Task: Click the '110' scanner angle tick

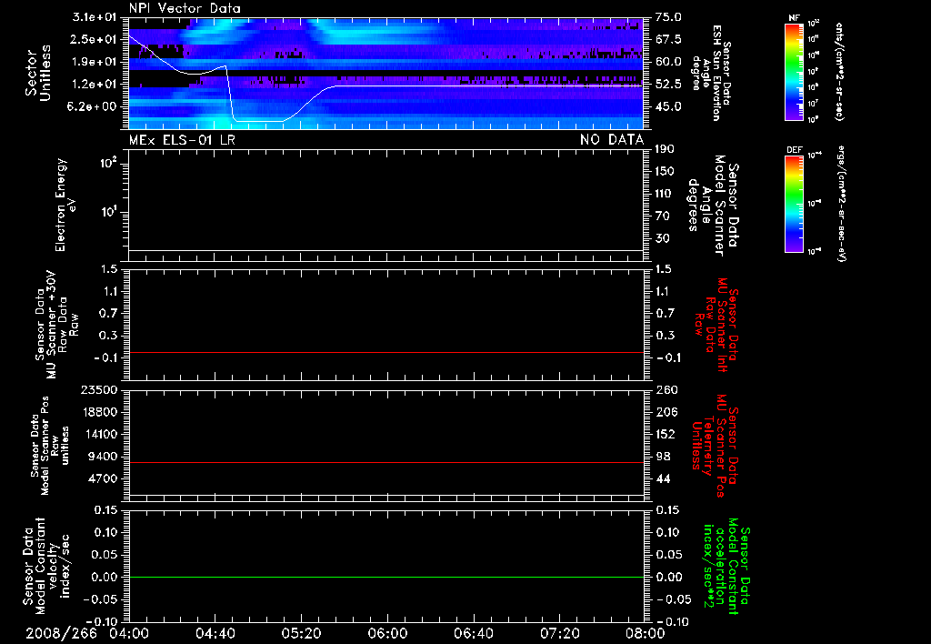Action: (x=665, y=194)
